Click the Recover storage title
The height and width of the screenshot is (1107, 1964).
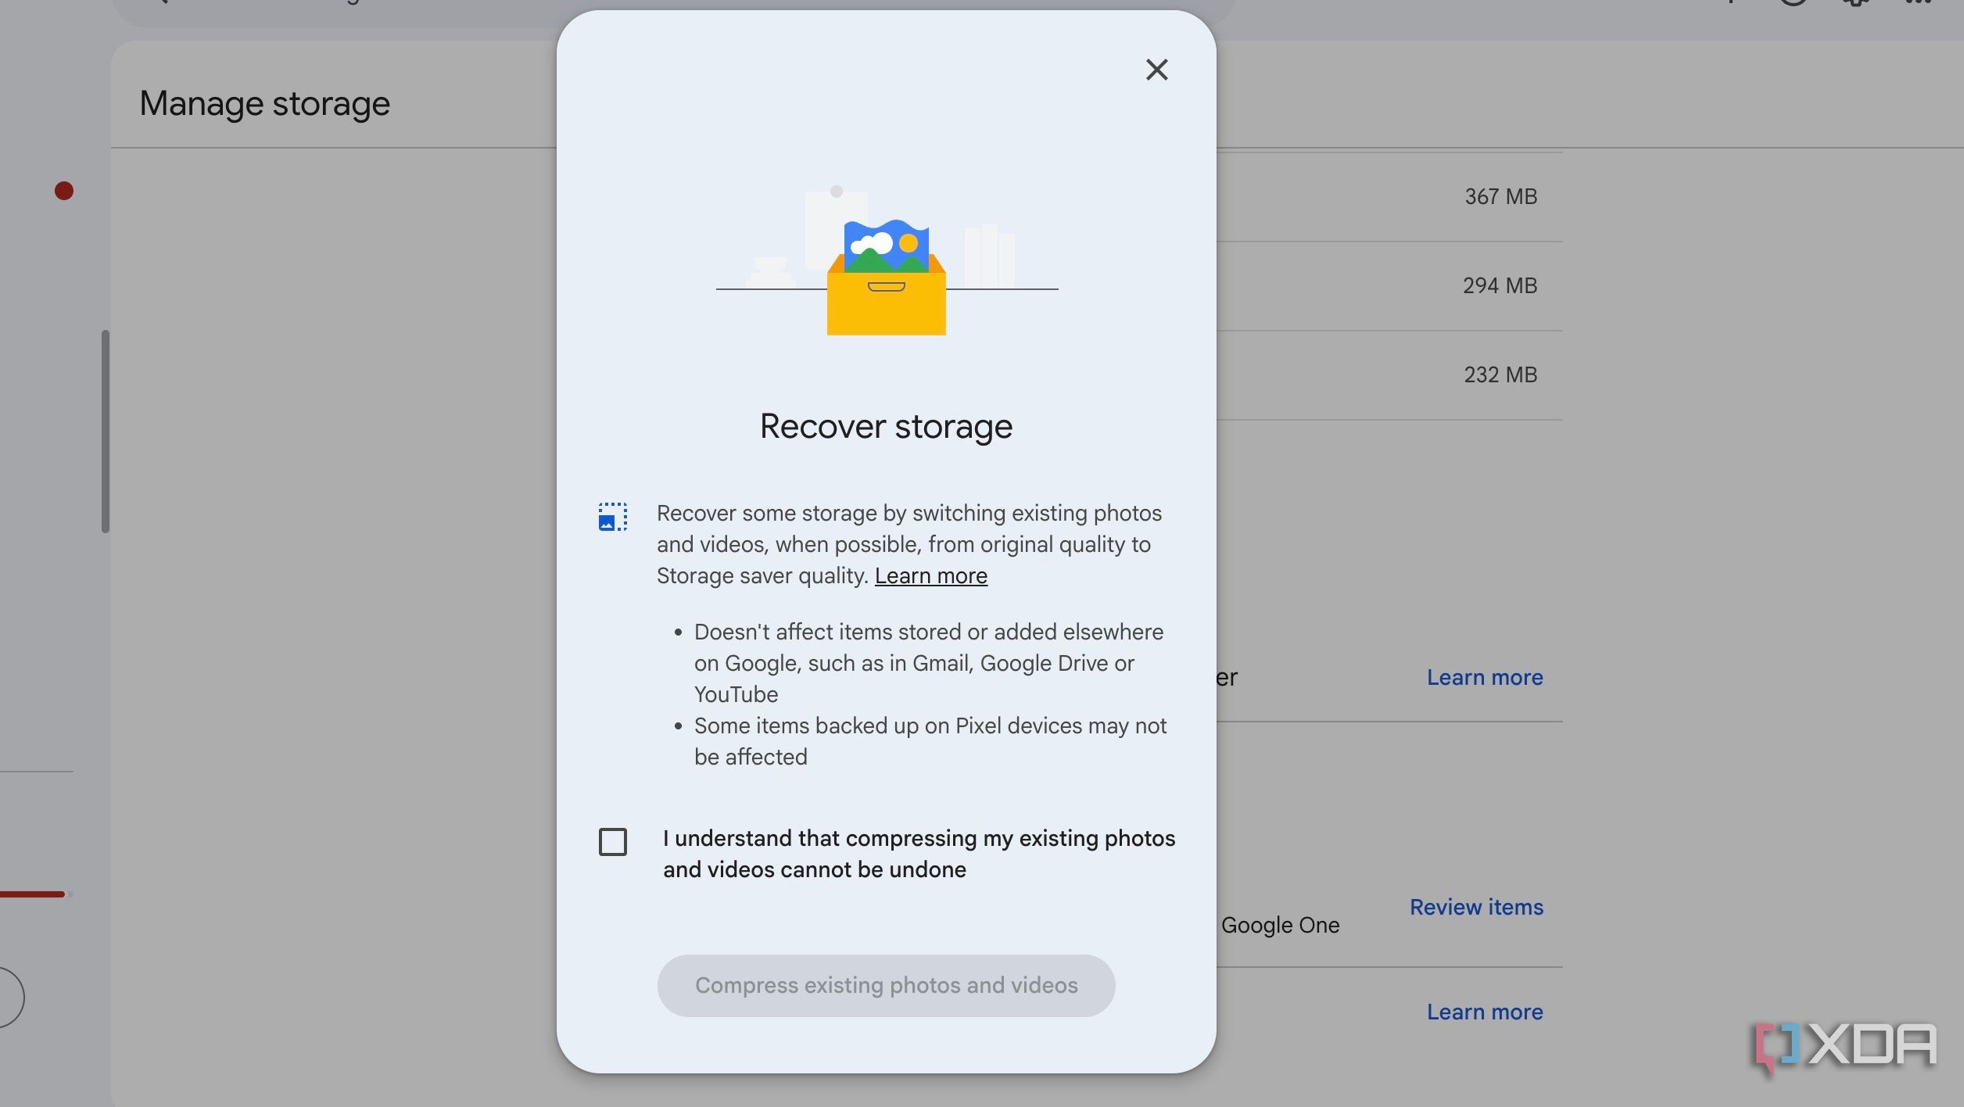[886, 427]
